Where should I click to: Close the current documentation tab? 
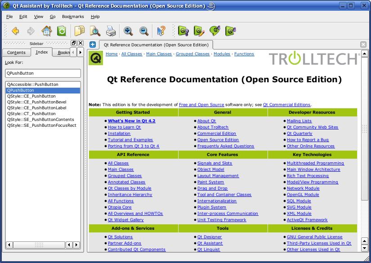(x=363, y=45)
